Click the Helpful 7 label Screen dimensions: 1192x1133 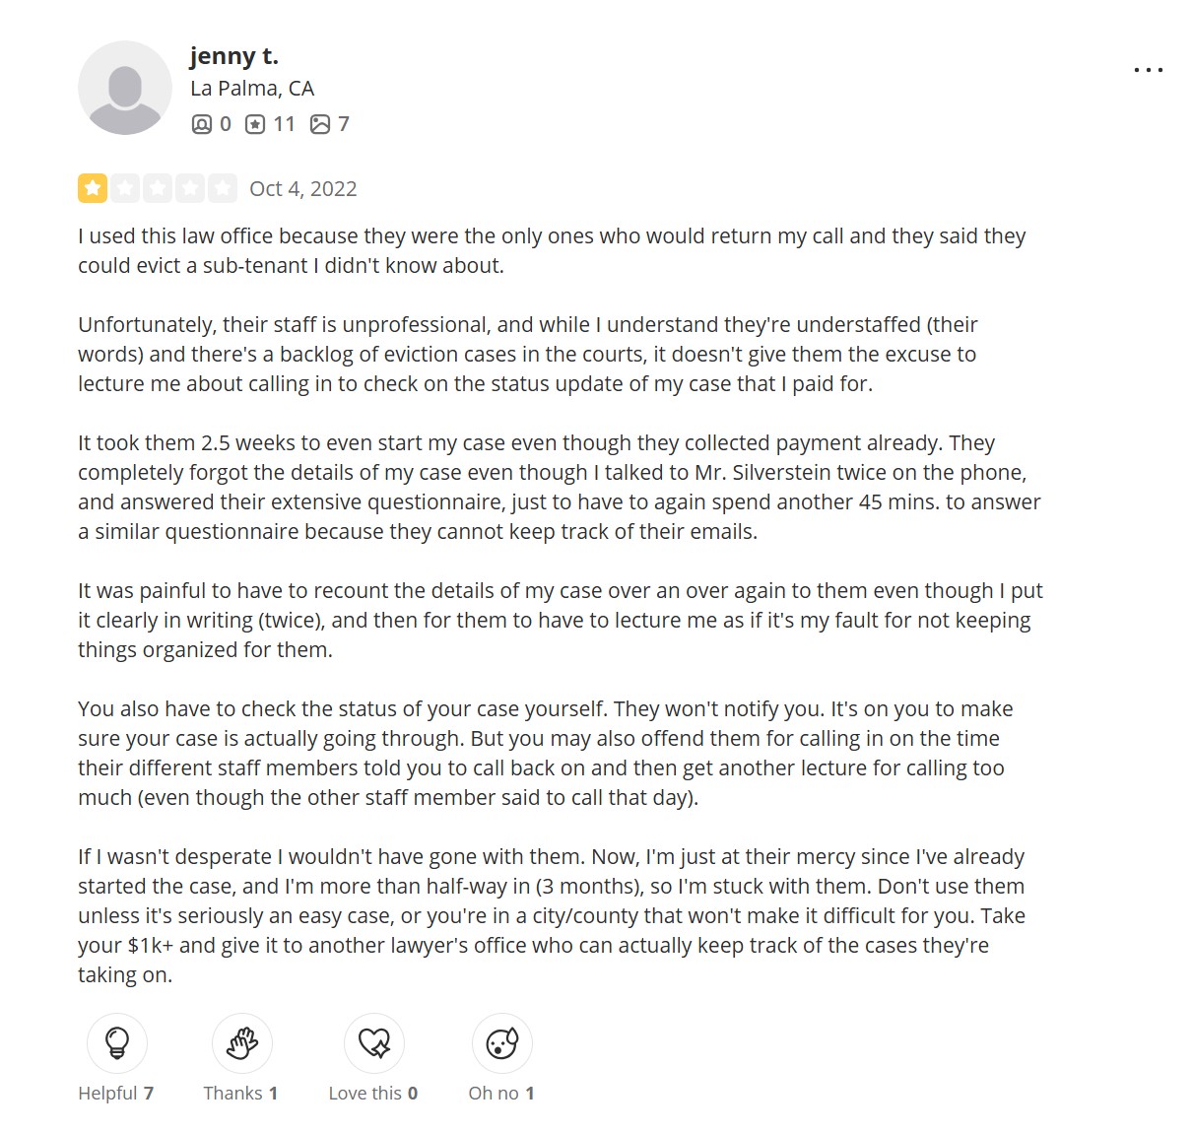tap(116, 1094)
